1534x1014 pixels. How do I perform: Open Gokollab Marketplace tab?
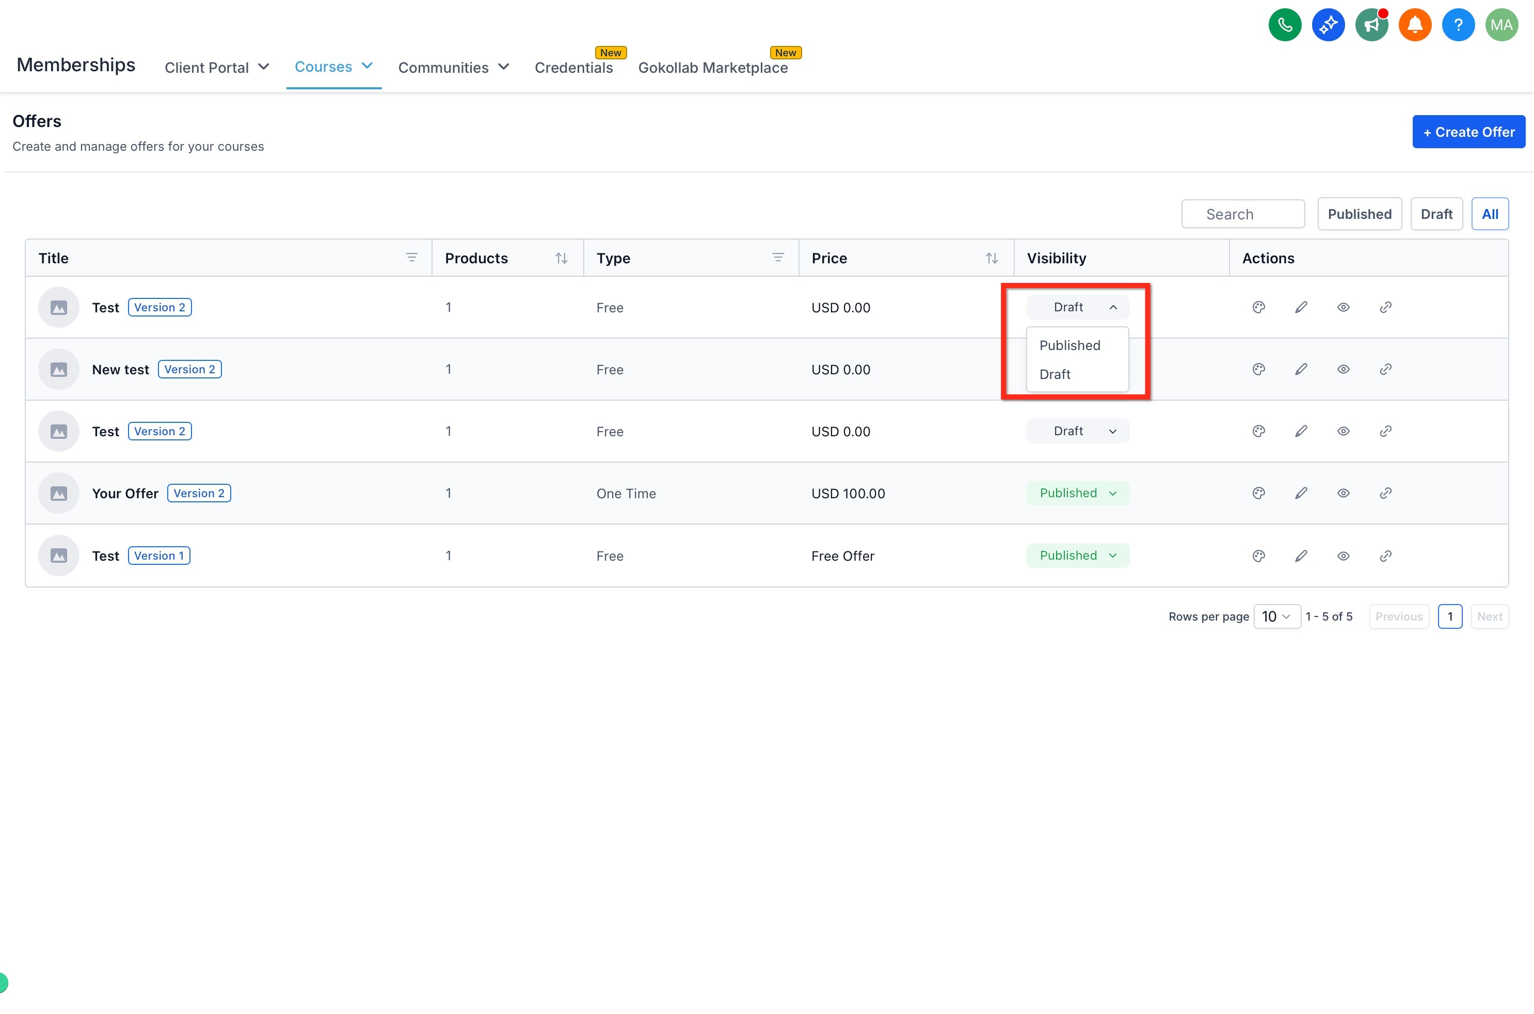tap(712, 67)
